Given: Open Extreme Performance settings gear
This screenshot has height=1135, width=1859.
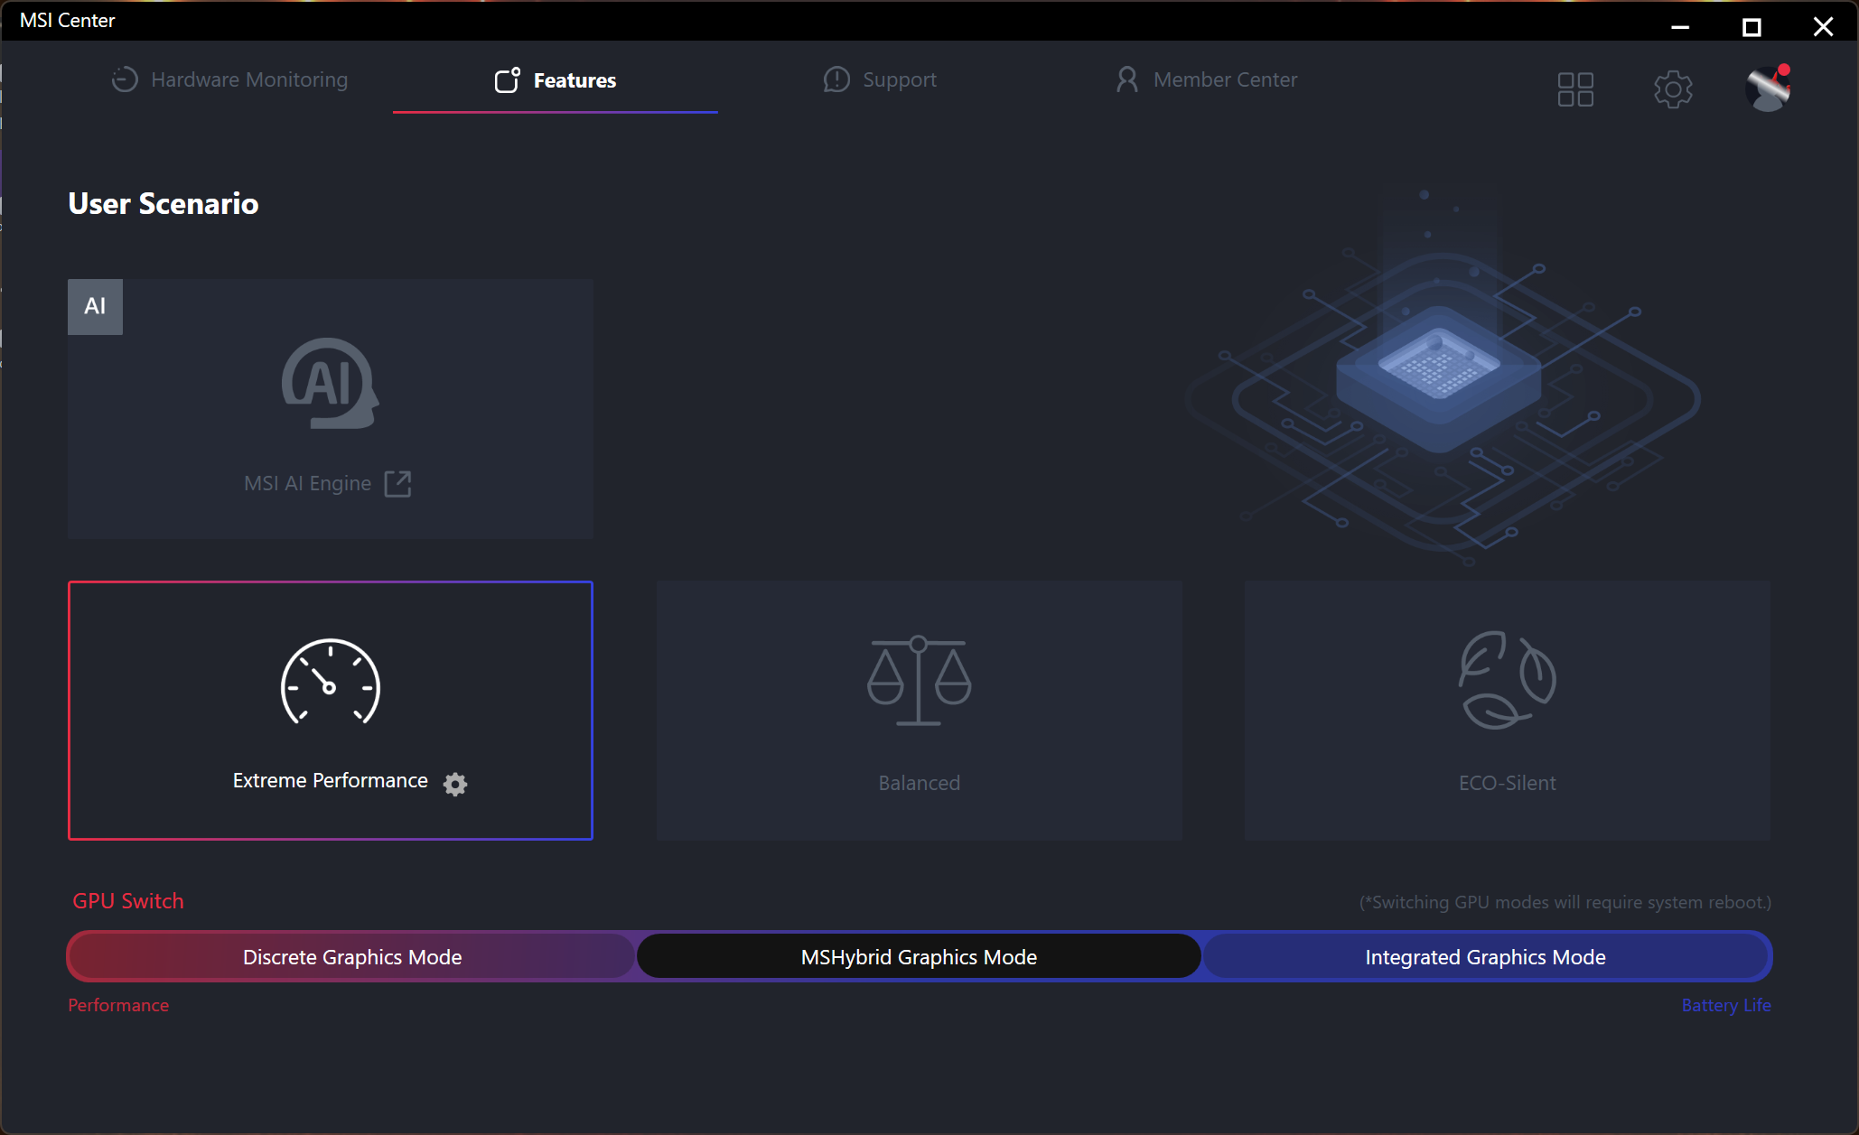Looking at the screenshot, I should click(x=455, y=784).
